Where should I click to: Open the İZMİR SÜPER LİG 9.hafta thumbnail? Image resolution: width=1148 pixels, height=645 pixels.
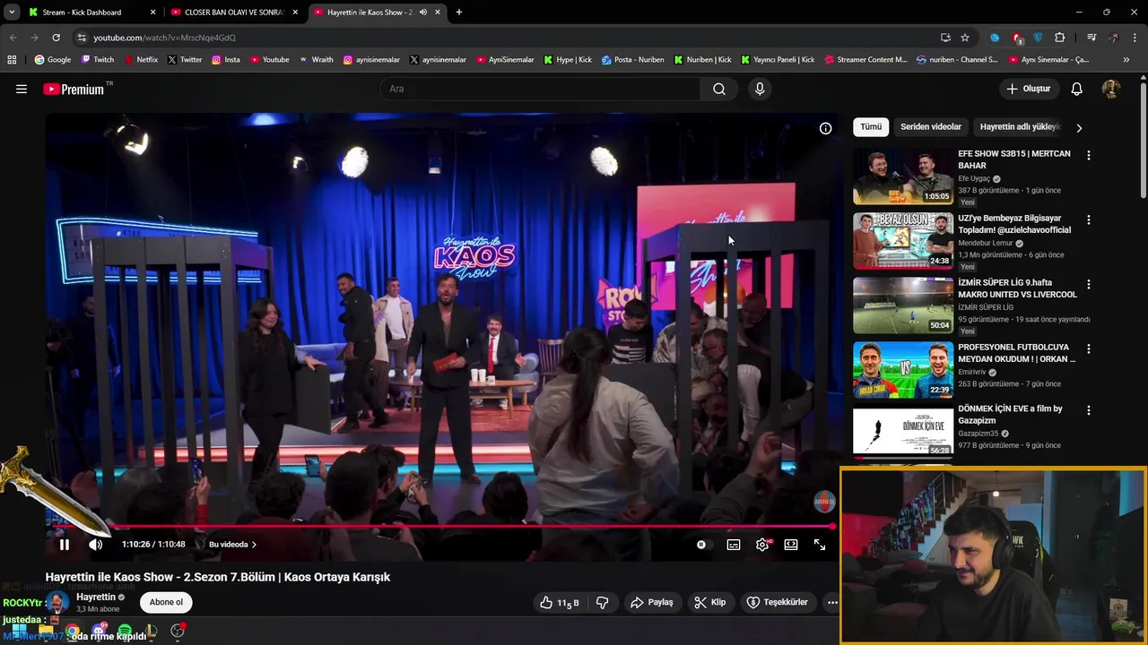[x=902, y=305]
